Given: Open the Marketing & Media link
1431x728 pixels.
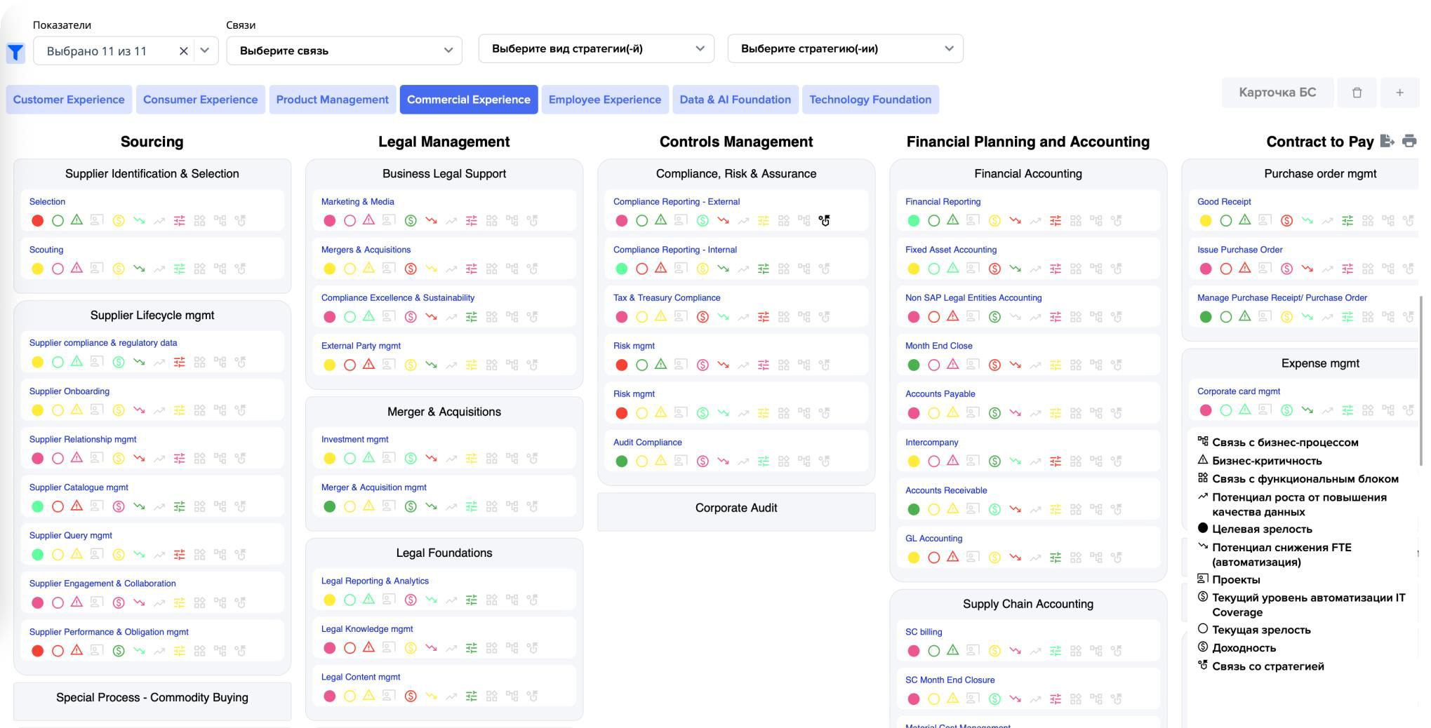Looking at the screenshot, I should [358, 202].
